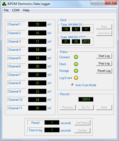Click the green Connect status LED
Viewport: 119px width, 141px height.
[76, 57]
